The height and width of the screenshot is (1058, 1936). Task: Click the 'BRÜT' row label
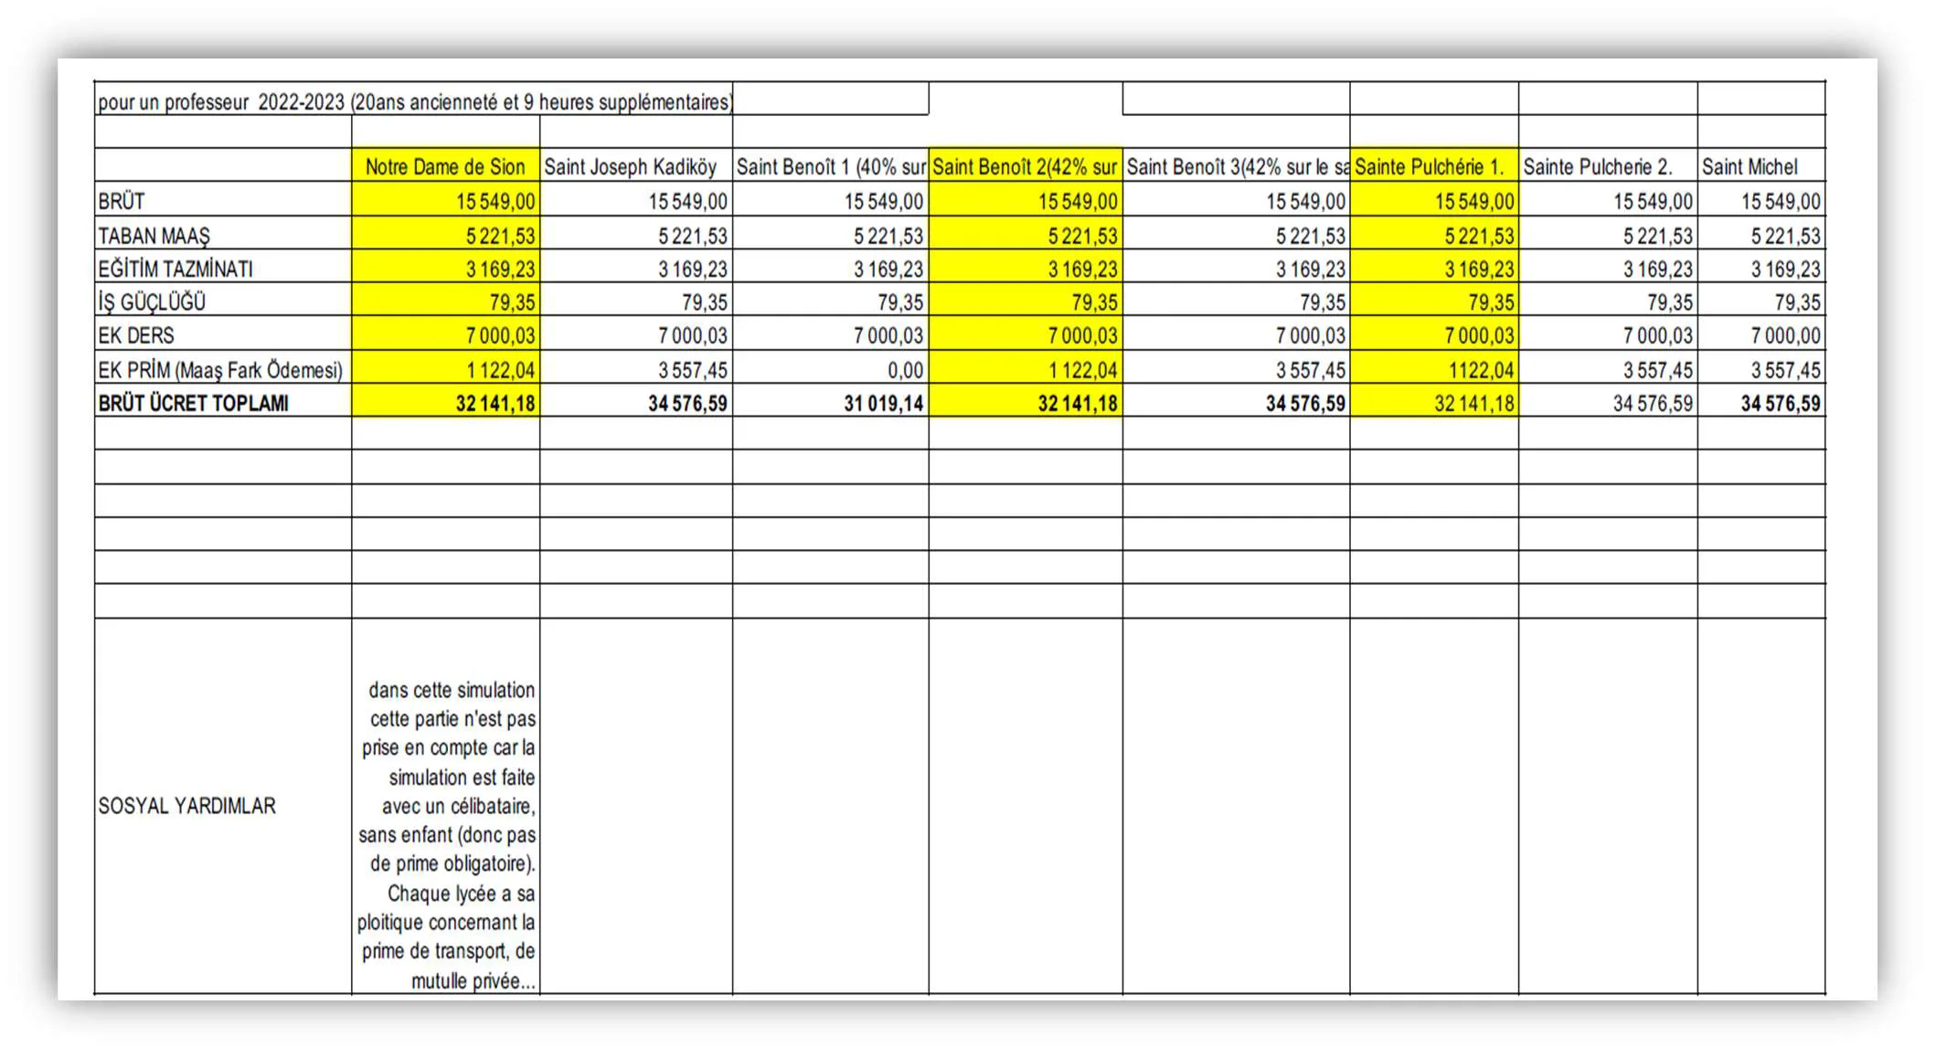coord(223,200)
